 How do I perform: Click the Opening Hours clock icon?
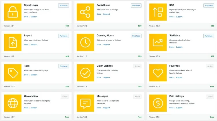click(x=85, y=43)
